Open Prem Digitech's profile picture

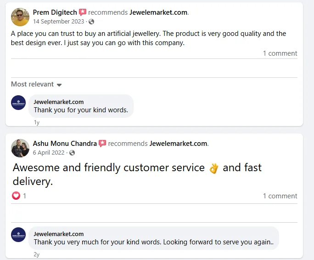(20, 17)
